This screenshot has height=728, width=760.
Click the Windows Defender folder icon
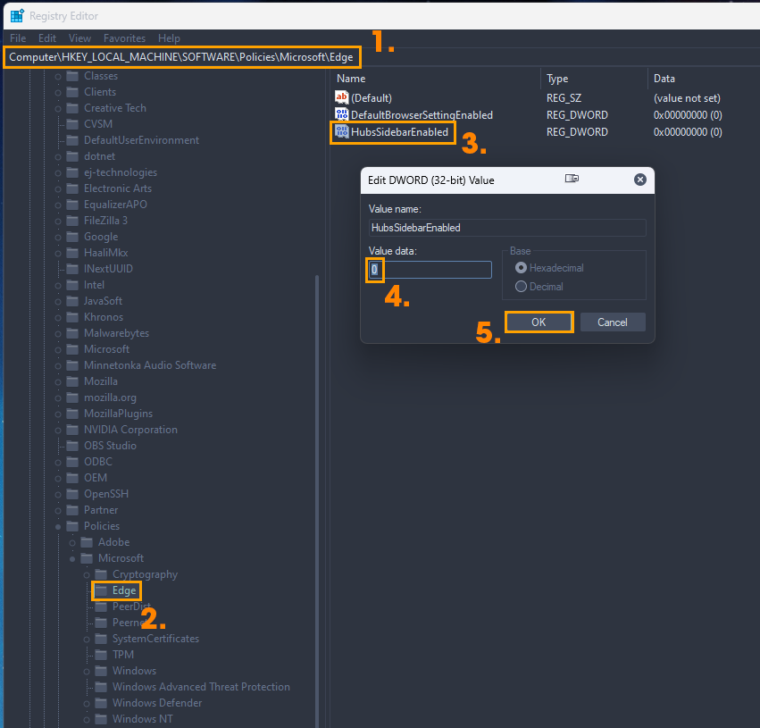click(101, 702)
